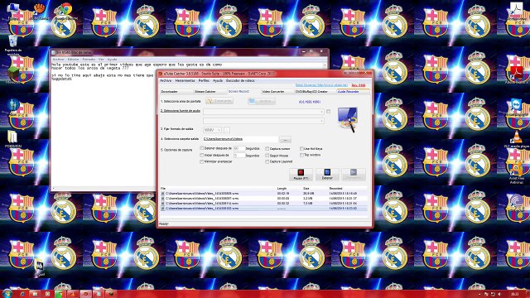Viewport: 530px width, 298px height.
Task: Click the blue screen coordinates link
Action: (x=309, y=101)
